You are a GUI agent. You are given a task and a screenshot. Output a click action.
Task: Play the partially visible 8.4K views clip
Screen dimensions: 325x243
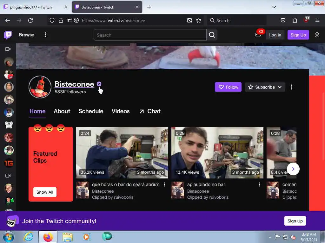click(281, 153)
